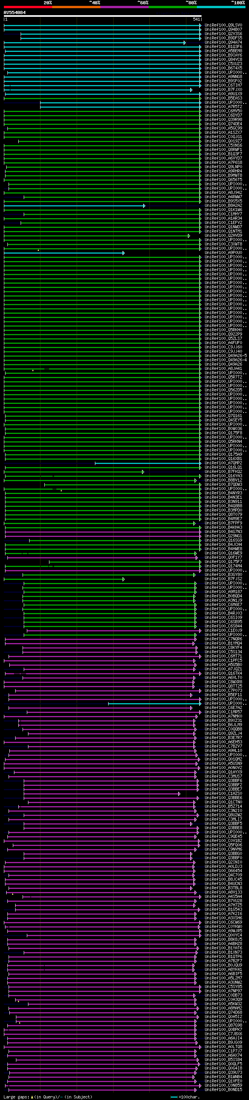Click the purple alignment bar for C1E0J9

[x=114, y=631]
